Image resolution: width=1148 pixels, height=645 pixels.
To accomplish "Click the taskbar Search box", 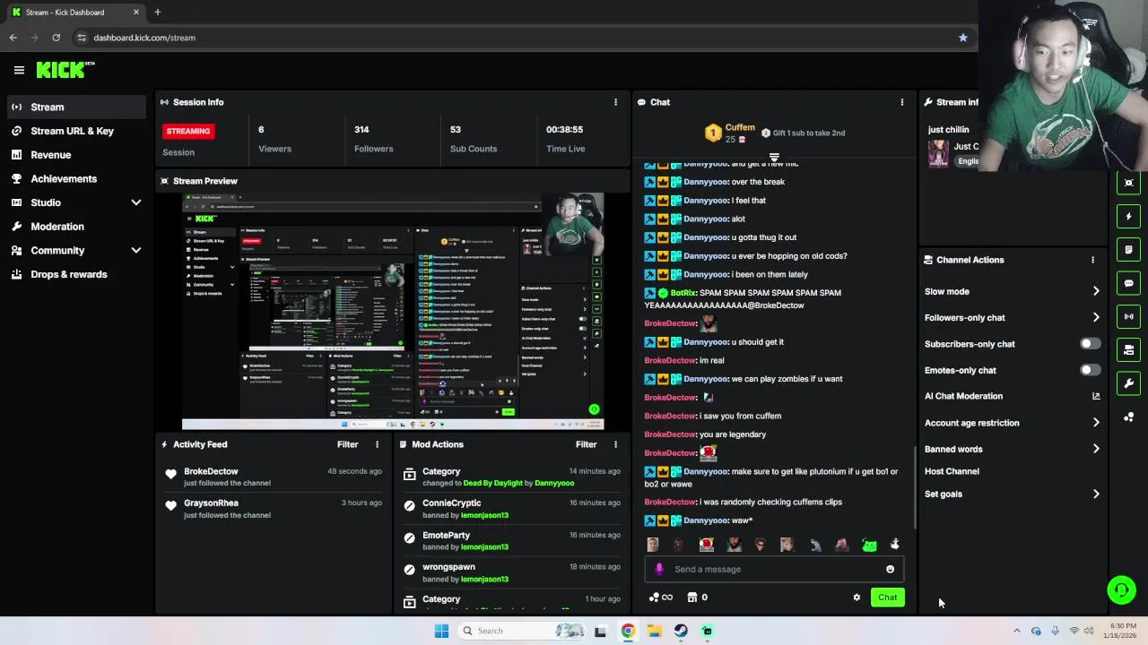I will click(x=523, y=631).
